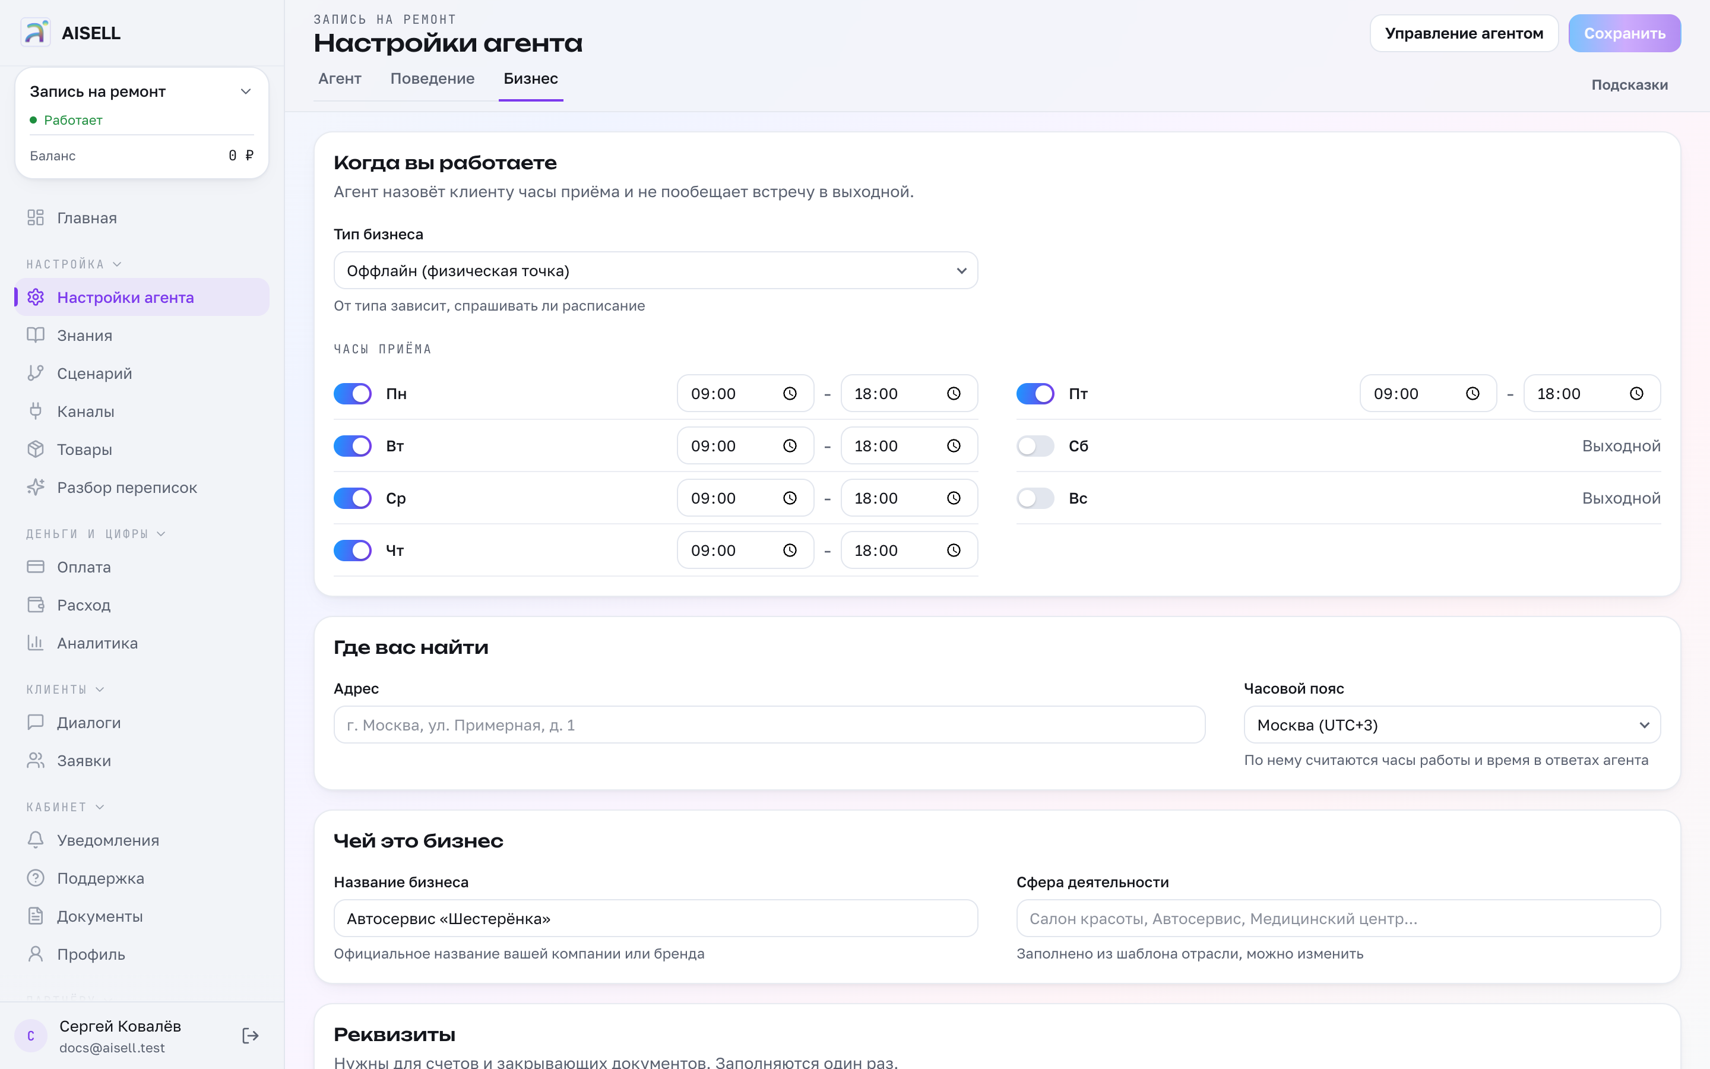Open the Диалоги chat bubble icon
This screenshot has width=1710, height=1069.
pyautogui.click(x=36, y=723)
